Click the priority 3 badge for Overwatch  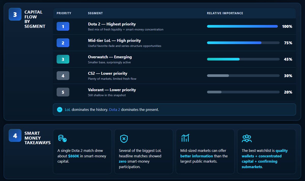[x=63, y=59]
